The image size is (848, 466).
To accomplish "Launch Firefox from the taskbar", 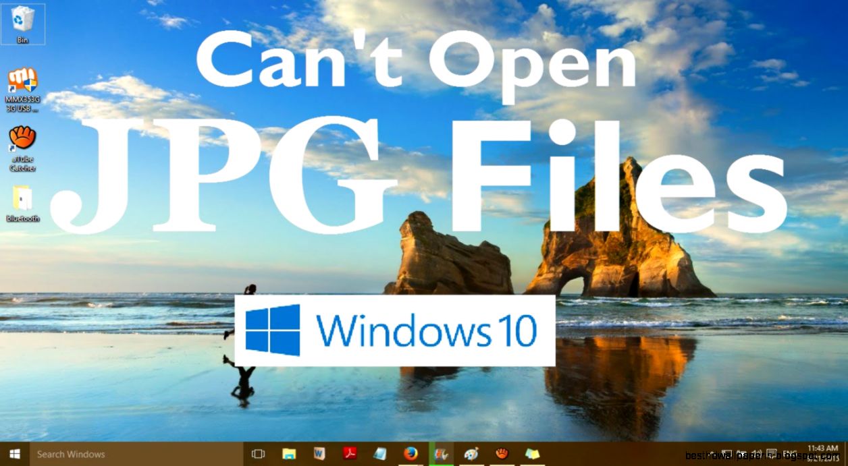I will pos(410,454).
